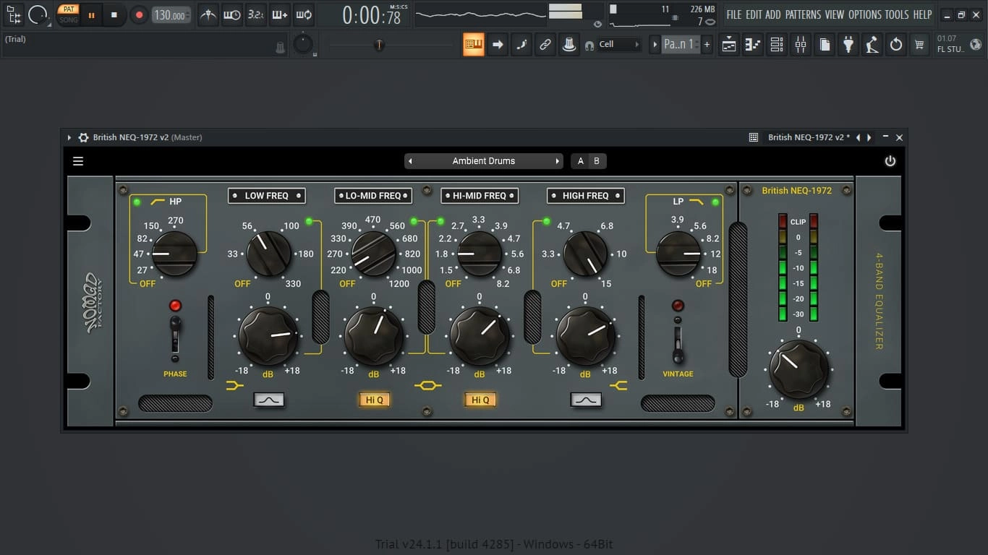Open plugin options gear in British NEQ title bar

point(84,137)
